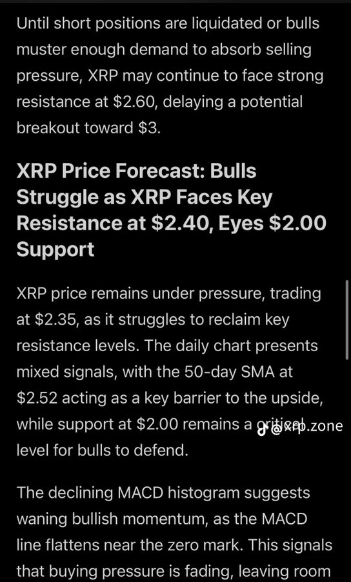Click the "$2.52" SMA value
Screen dimensions: 351x582
[x=37, y=398]
